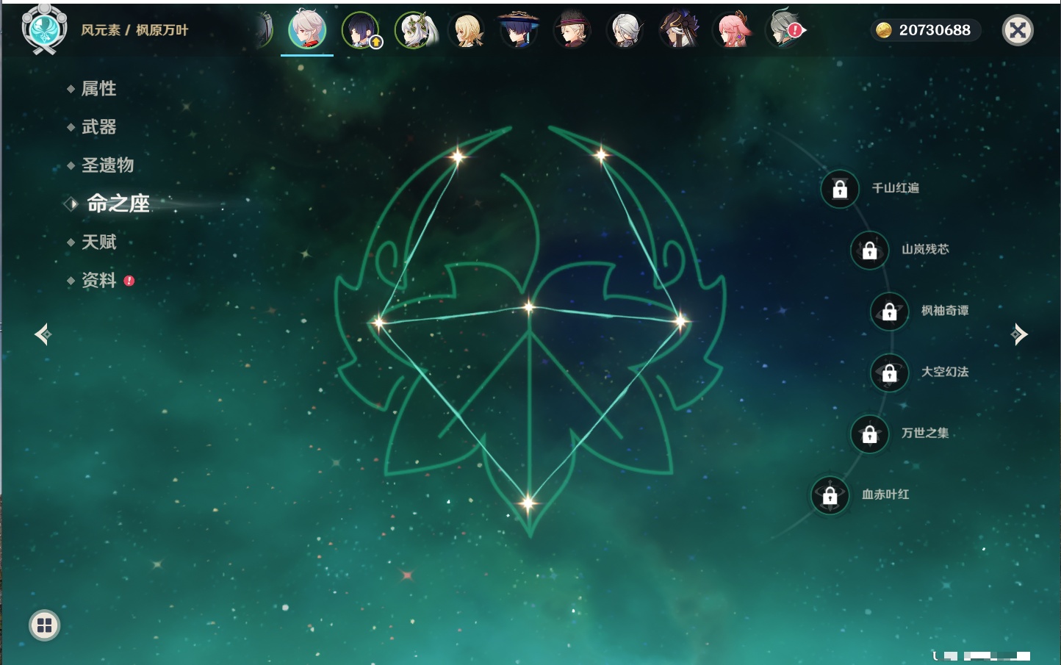Click the 山岚残芯 constellation label
The height and width of the screenshot is (665, 1061).
(x=926, y=249)
